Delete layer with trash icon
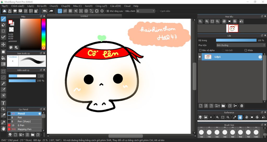This screenshot has height=142, width=267. click(242, 106)
